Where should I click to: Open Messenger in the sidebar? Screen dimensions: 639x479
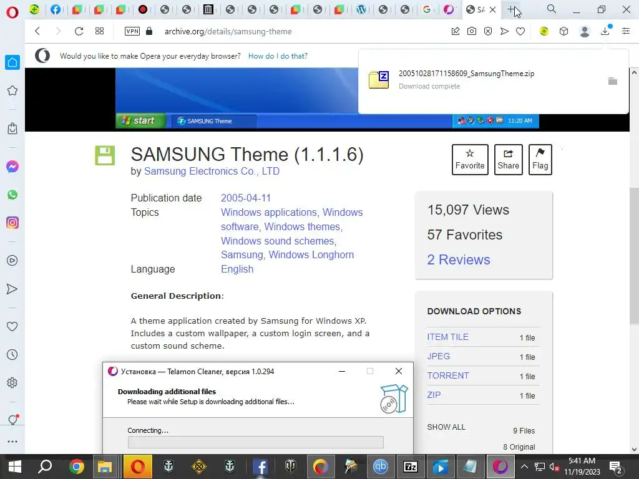(x=12, y=166)
